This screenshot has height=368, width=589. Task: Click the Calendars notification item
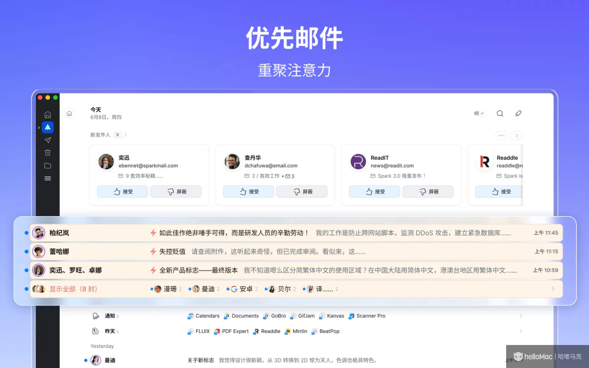pyautogui.click(x=203, y=316)
